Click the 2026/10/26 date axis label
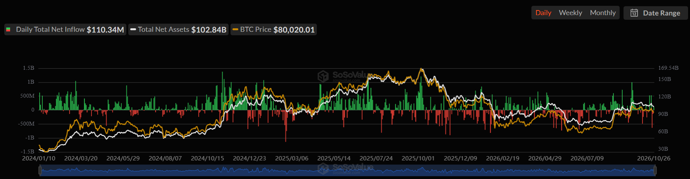Viewport: 690px width, 179px height. (653, 158)
